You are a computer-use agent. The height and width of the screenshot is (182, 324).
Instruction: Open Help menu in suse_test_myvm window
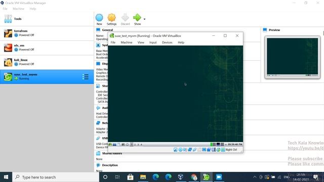click(181, 42)
